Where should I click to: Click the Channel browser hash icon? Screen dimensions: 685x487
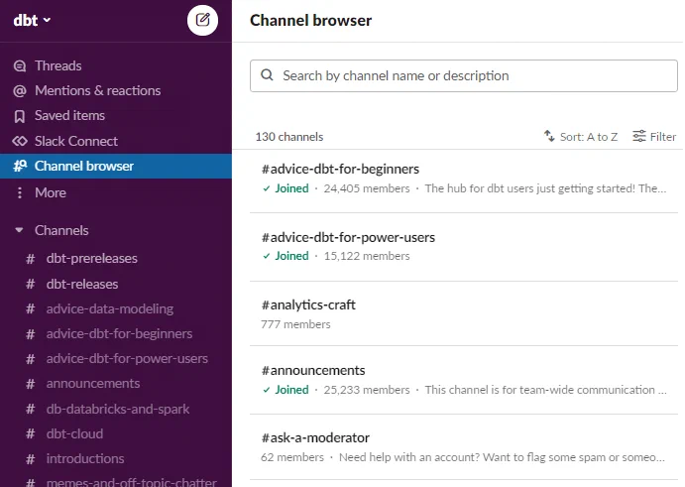[20, 166]
